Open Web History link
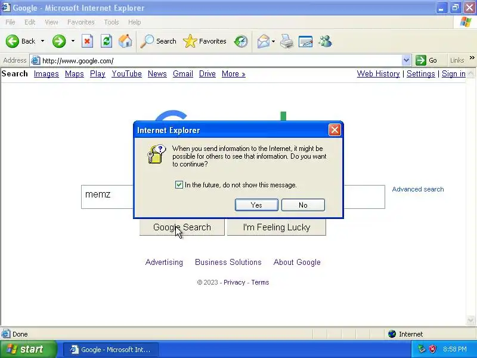 [x=378, y=73]
